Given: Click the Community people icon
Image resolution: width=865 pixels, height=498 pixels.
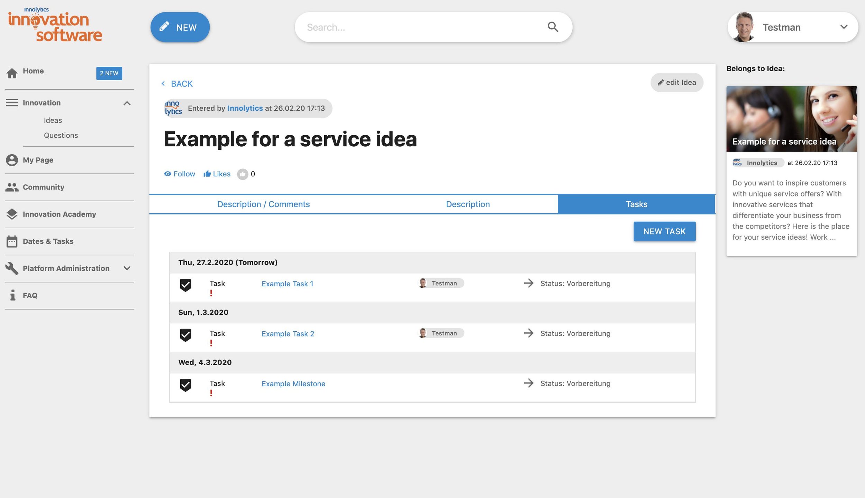Looking at the screenshot, I should point(12,187).
